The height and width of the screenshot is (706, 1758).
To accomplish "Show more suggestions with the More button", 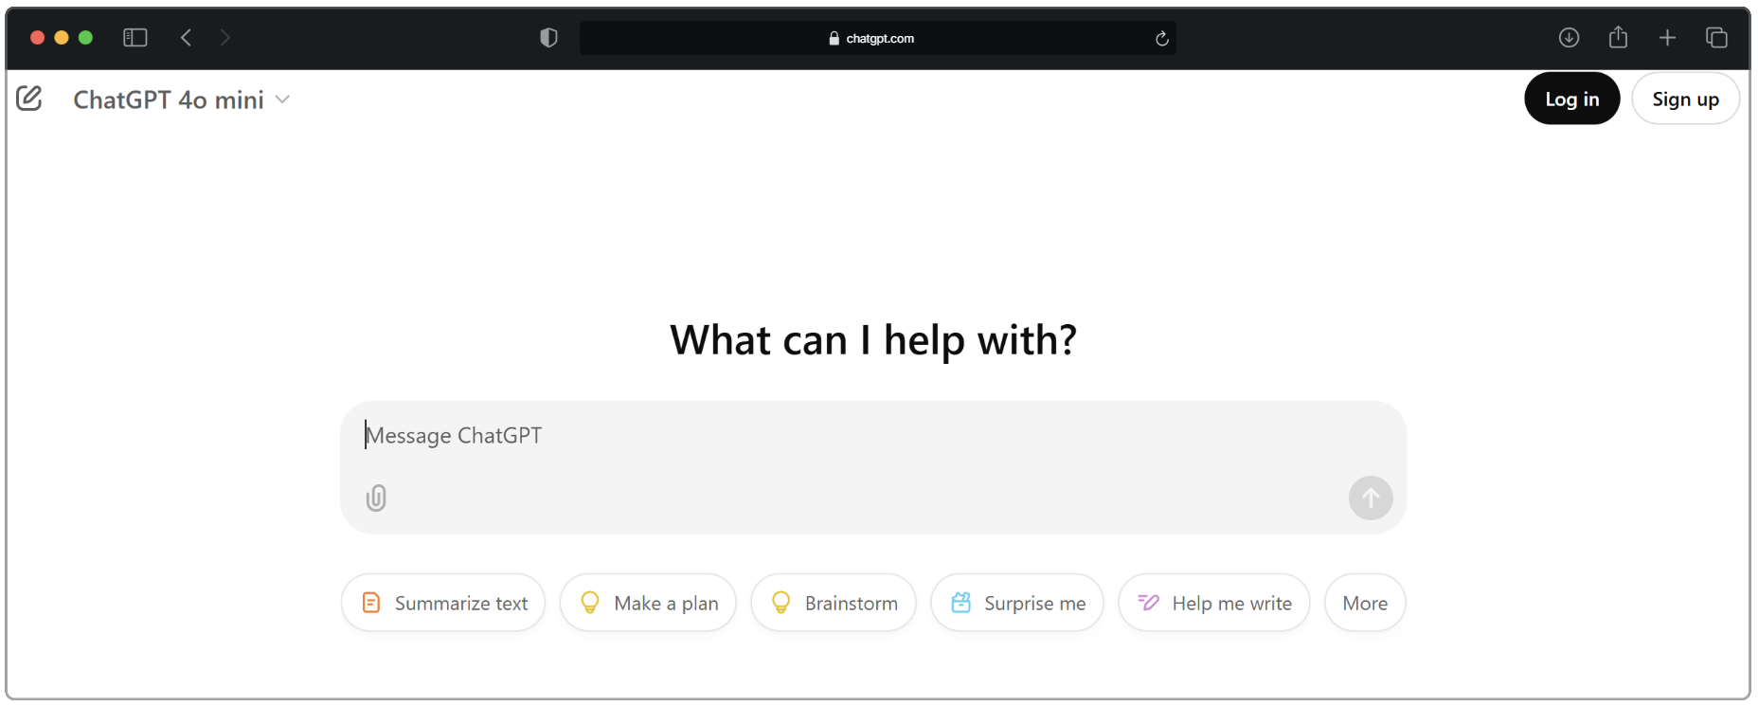I will click(x=1365, y=603).
